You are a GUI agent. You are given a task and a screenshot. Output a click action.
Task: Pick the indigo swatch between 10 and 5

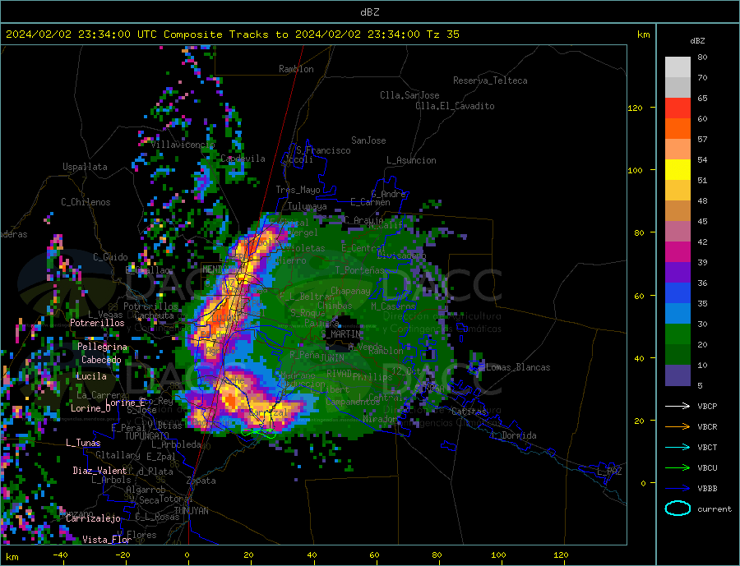click(678, 375)
